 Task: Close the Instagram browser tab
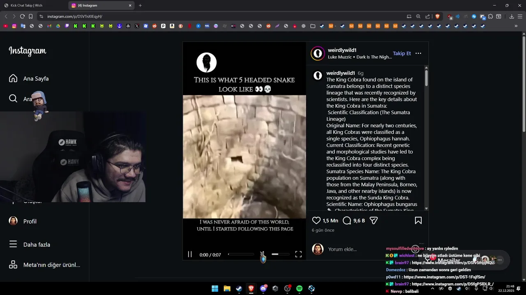pyautogui.click(x=130, y=5)
